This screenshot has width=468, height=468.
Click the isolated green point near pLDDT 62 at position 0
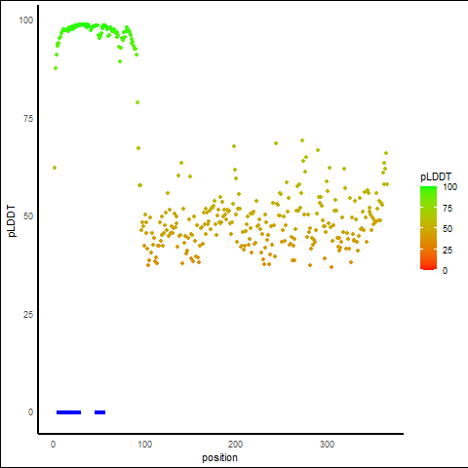tap(55, 168)
